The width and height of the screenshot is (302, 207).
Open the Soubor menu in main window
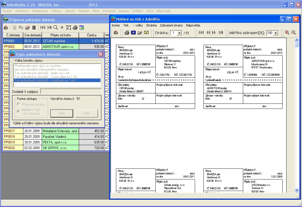(7, 11)
